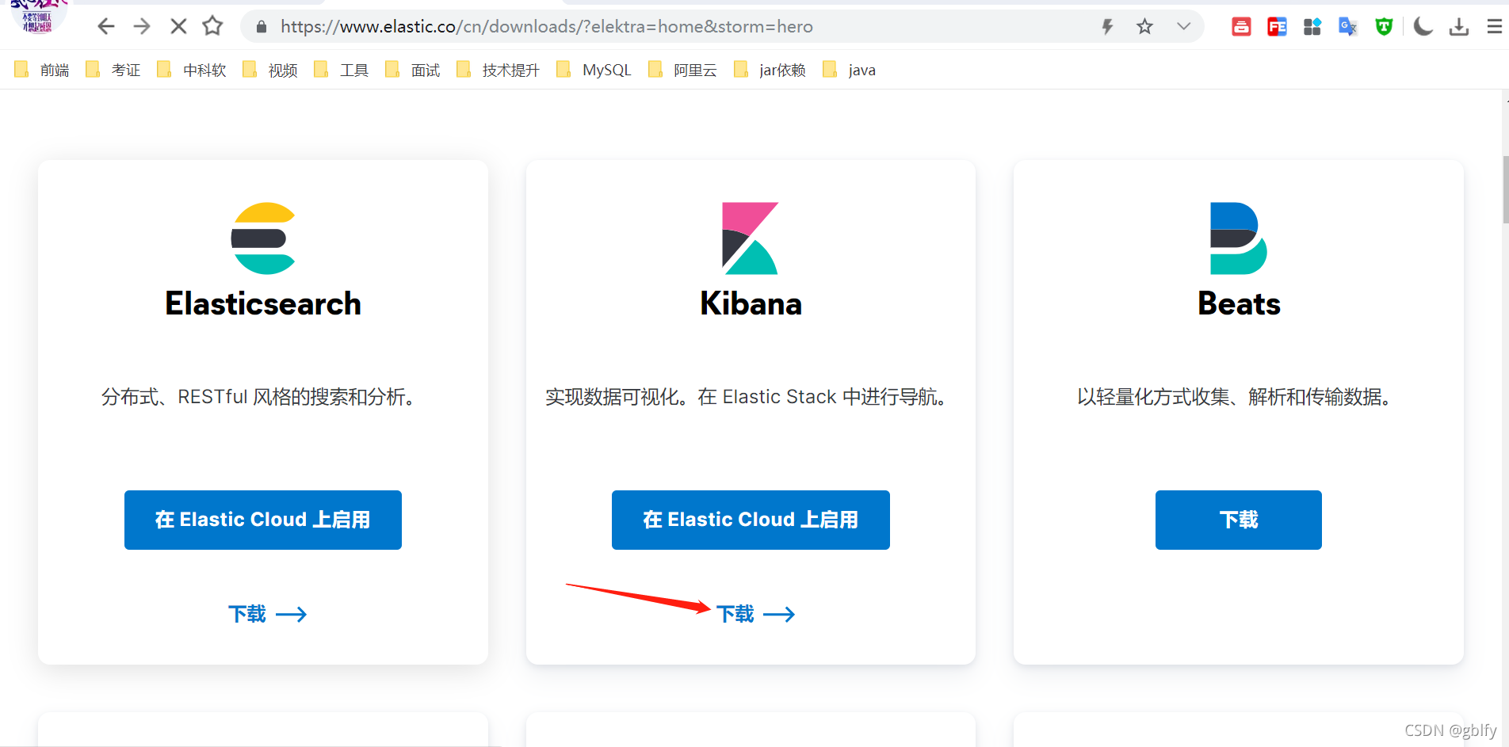The image size is (1509, 747).
Task: Go forward to the next page
Action: point(142,27)
